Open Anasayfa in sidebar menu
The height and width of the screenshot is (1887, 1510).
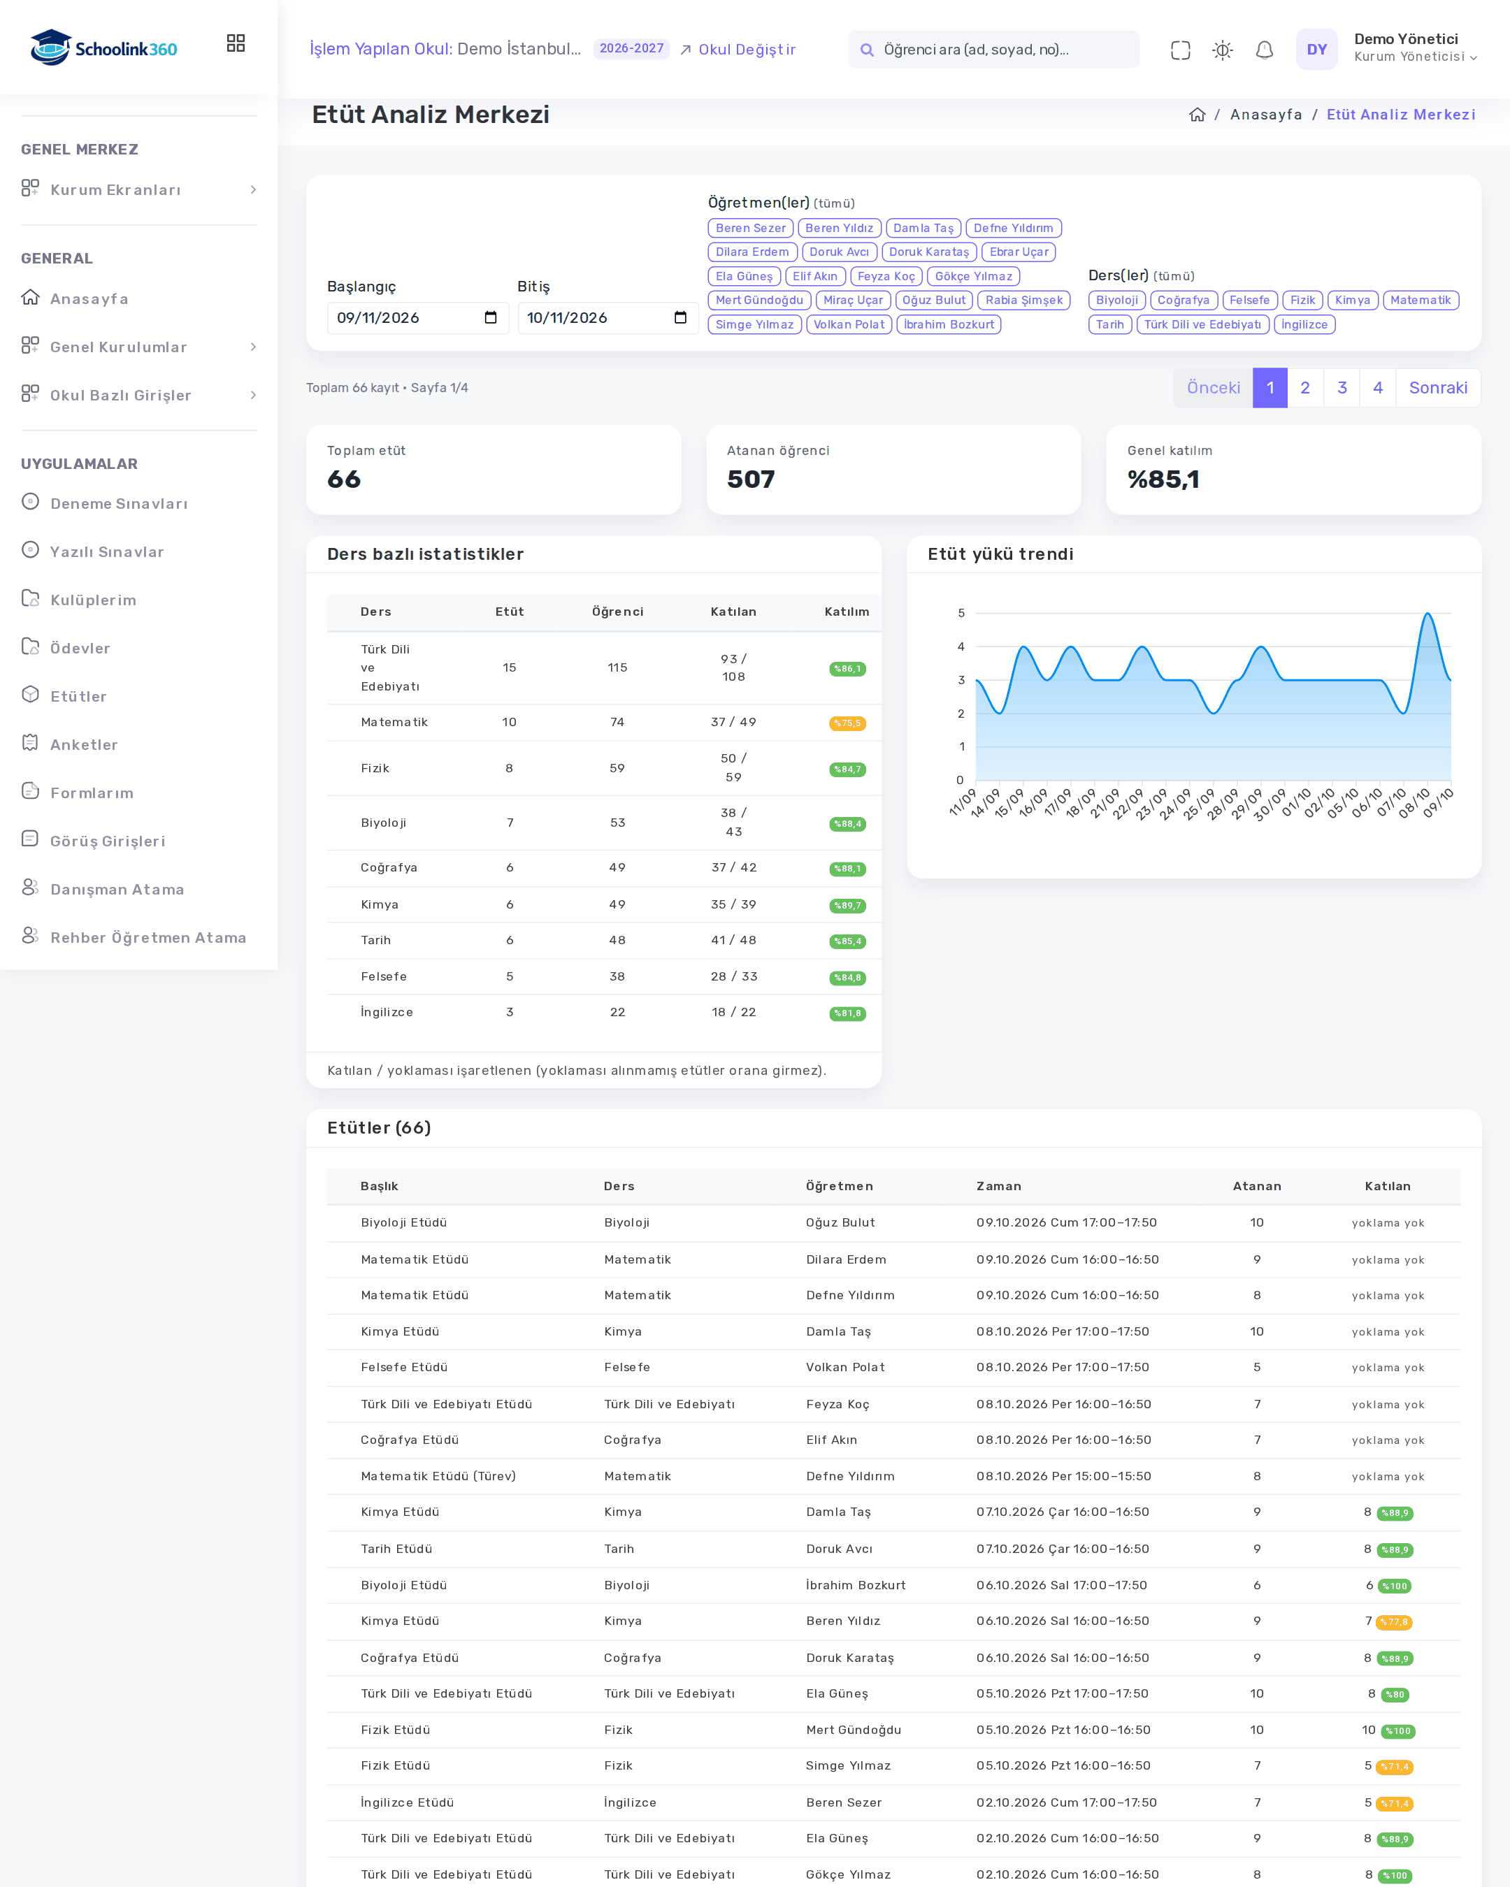pos(89,298)
